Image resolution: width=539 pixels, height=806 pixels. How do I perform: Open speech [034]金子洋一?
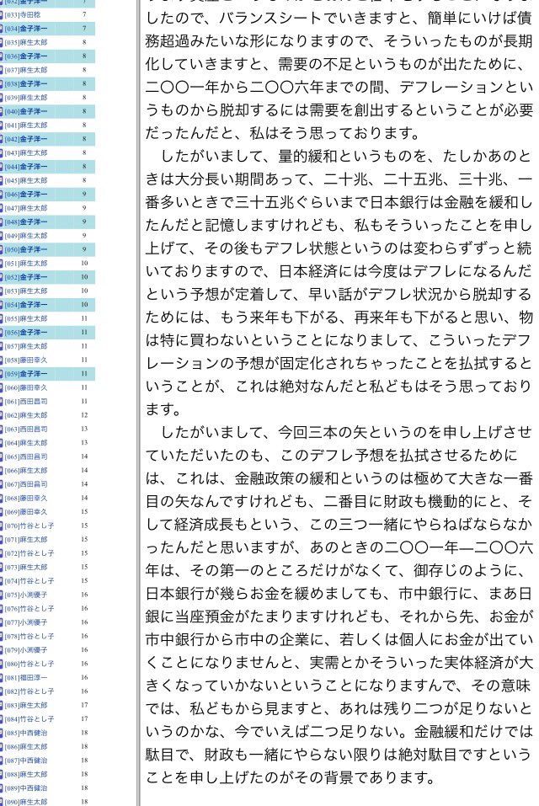coord(26,29)
